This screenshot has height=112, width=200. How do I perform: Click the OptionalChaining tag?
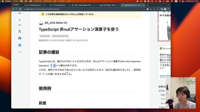(60, 36)
